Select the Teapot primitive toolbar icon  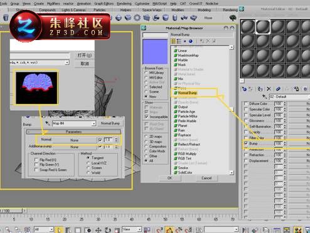(x=156, y=18)
